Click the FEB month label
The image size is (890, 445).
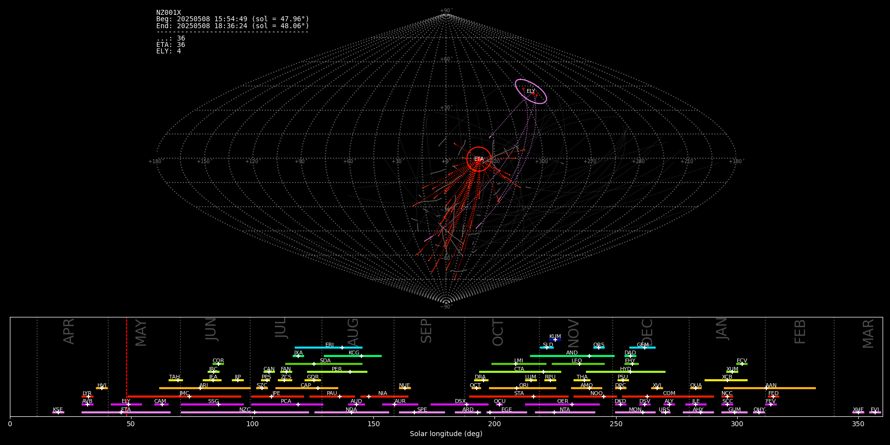800,332
